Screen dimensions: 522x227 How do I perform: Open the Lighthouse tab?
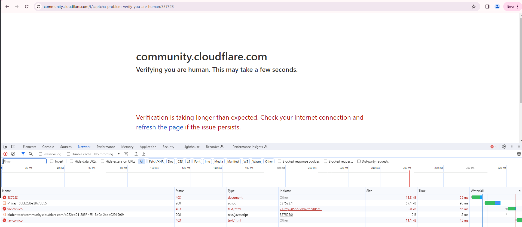(191, 147)
